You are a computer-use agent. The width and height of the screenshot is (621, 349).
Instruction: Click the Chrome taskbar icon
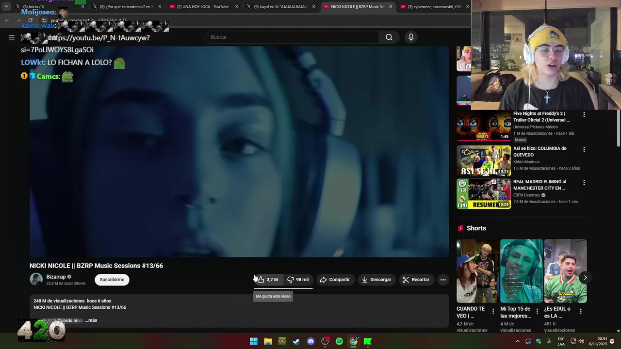point(354,341)
